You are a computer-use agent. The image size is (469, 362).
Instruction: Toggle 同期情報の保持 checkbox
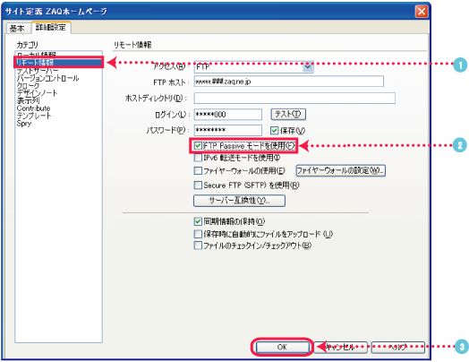coord(198,221)
